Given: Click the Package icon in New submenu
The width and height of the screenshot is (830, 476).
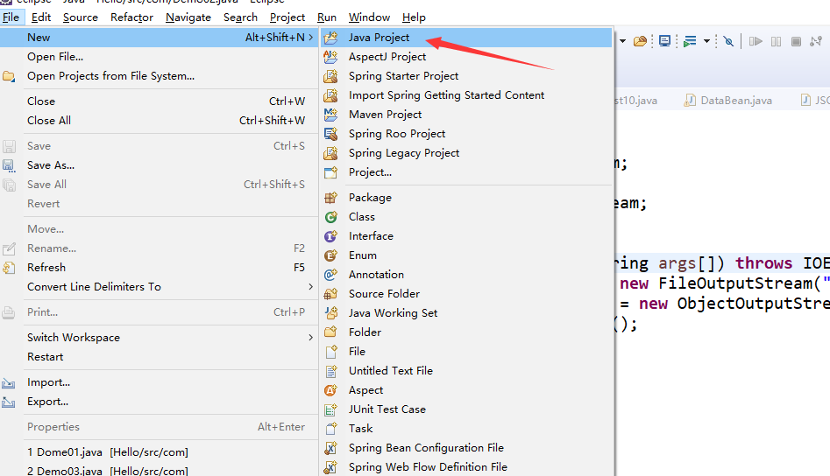Looking at the screenshot, I should 330,198.
